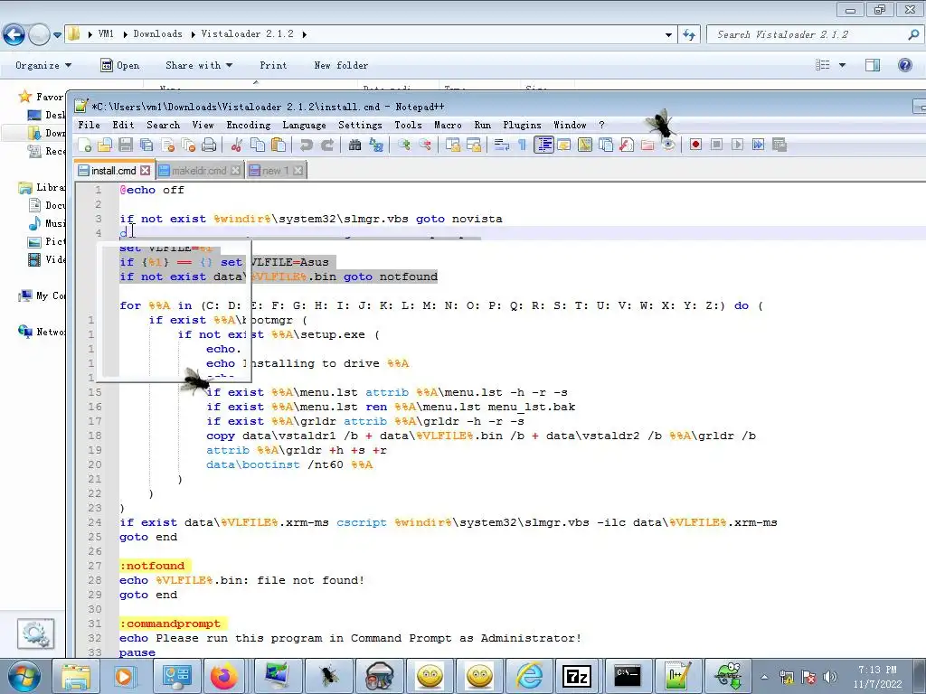Screen dimensions: 926x694
Task: Toggle the Explorer preview pane button
Action: tap(873, 65)
